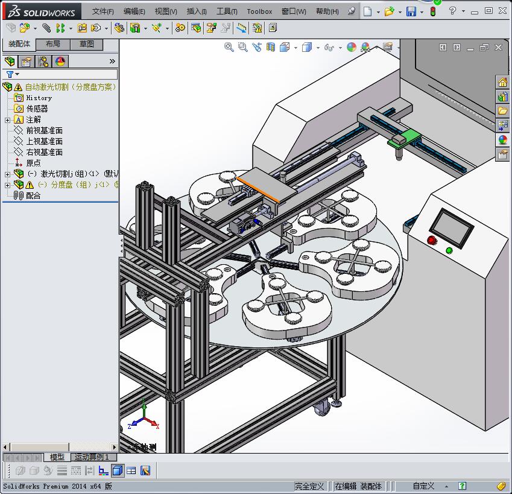512x494 pixels.
Task: Click the Edit Component icon in assembly toolbar
Action: (x=11, y=28)
